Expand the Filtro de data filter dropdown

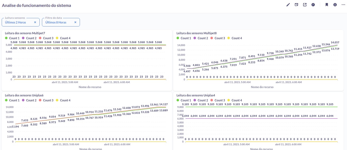coord(56,22)
